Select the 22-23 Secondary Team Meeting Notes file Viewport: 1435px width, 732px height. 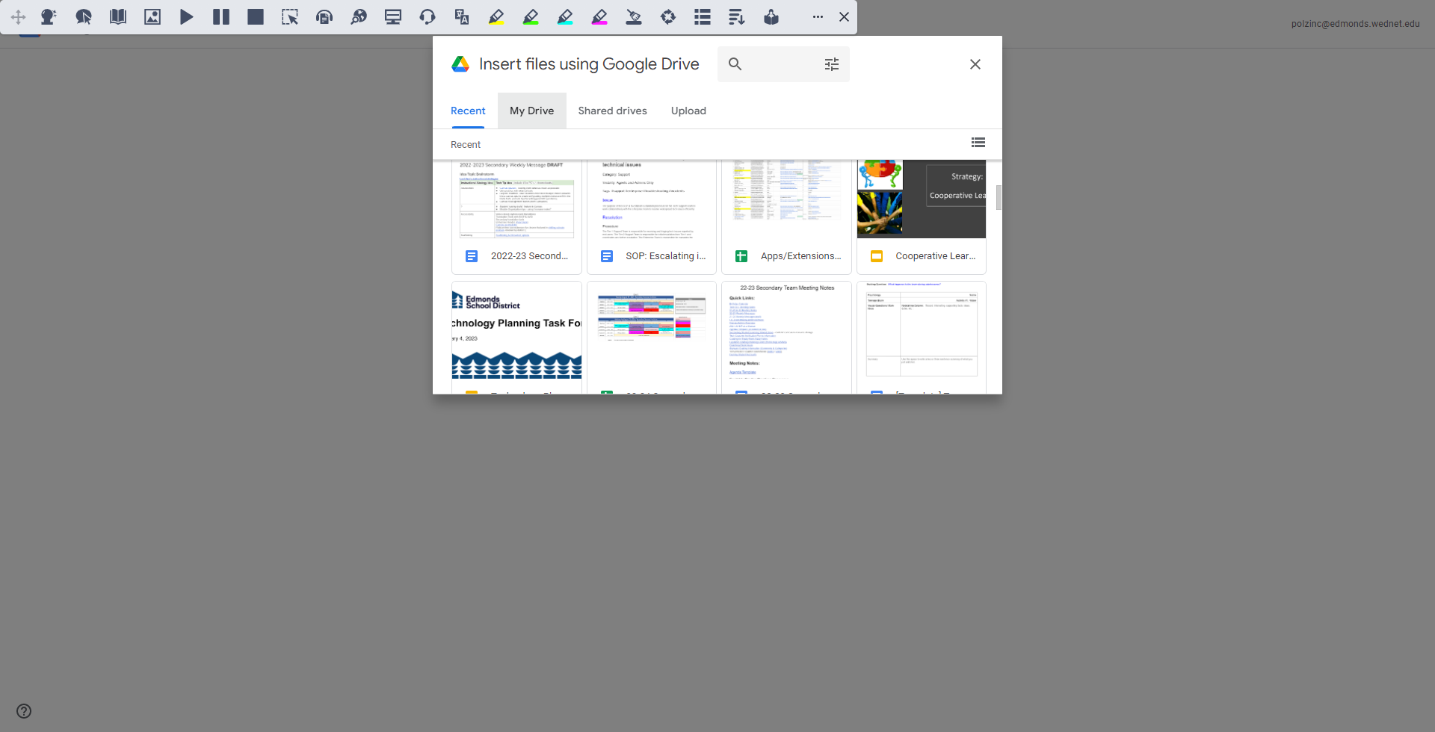pos(786,338)
